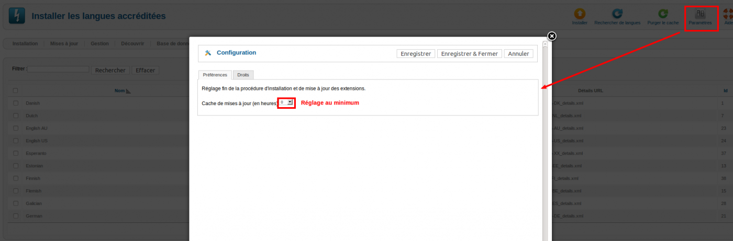Toggle the select-all header checkbox
The width and height of the screenshot is (733, 241).
point(16,90)
